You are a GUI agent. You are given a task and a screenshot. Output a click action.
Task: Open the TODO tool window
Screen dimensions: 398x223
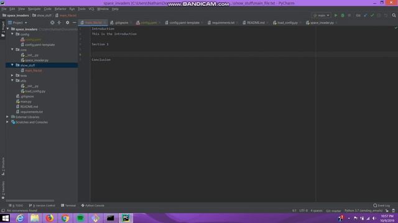point(16,206)
